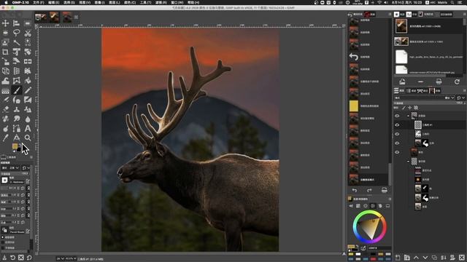Delete the selected layer button
467x262 pixels.
tap(462, 258)
